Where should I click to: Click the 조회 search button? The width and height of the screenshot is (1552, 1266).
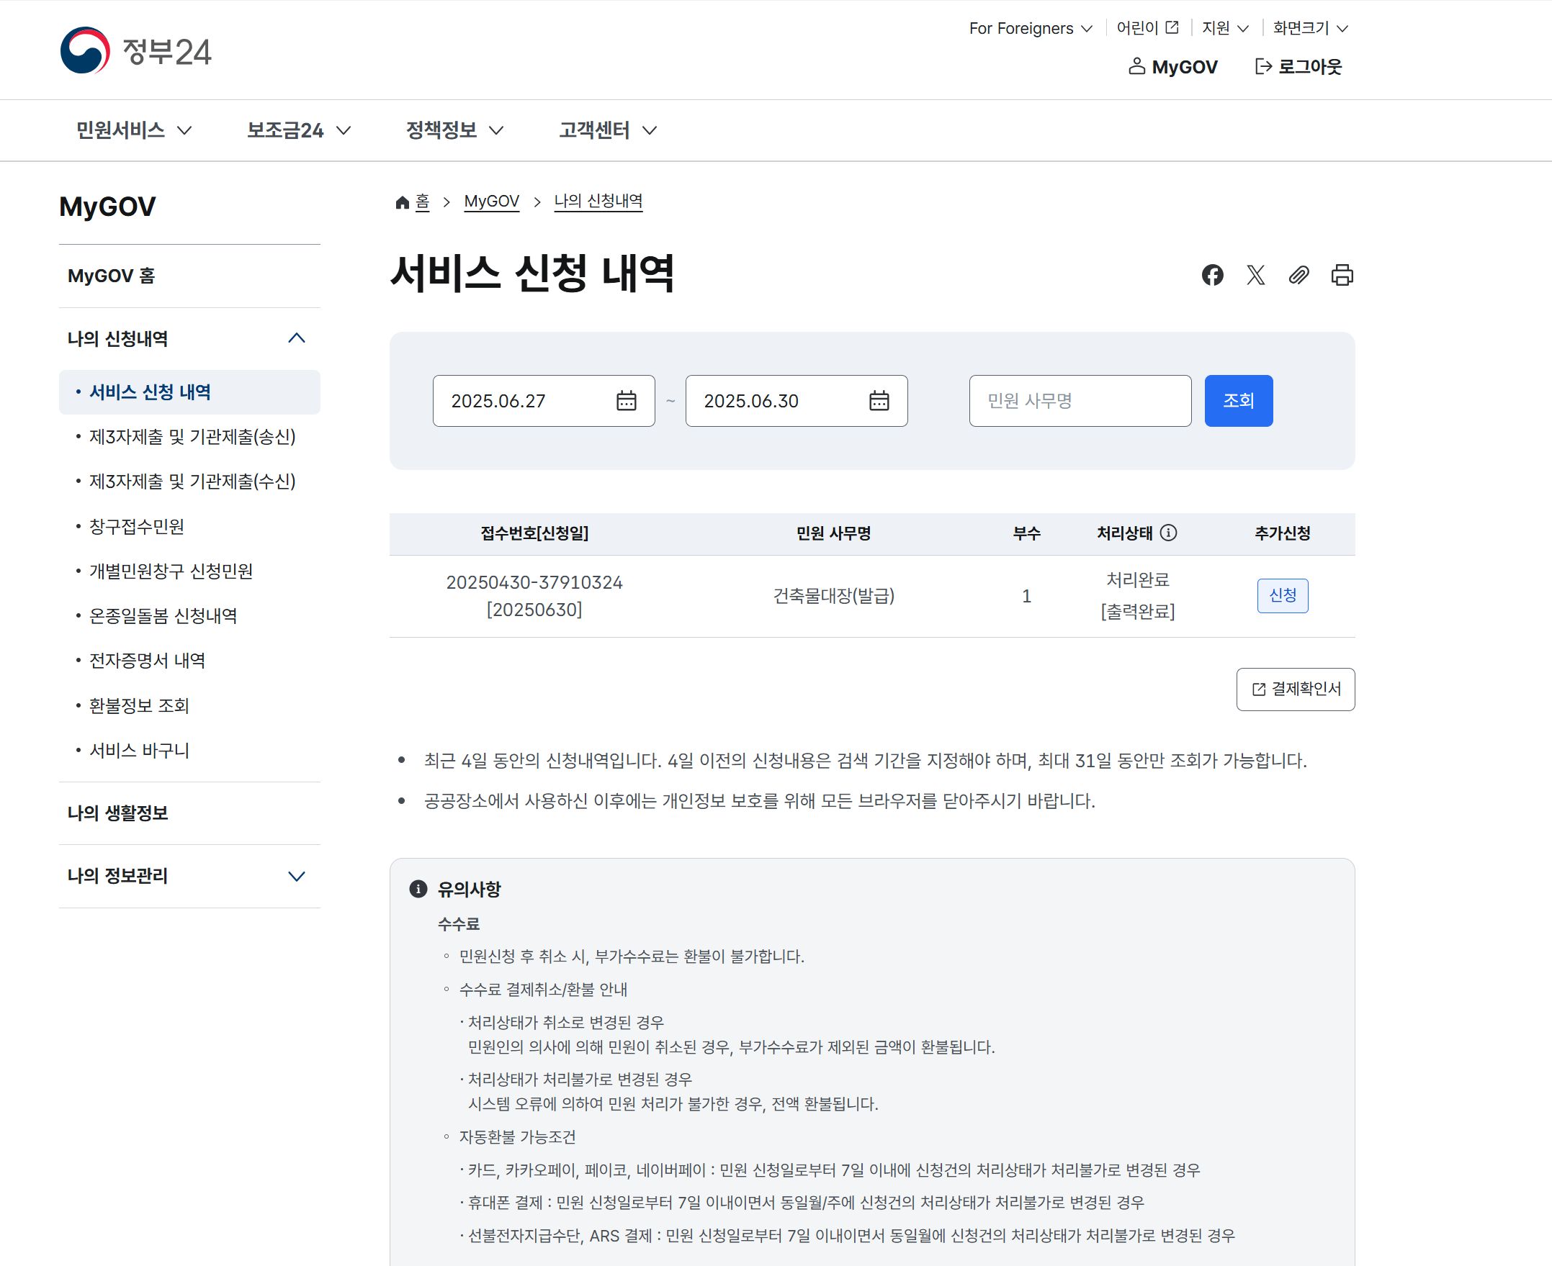coord(1238,400)
